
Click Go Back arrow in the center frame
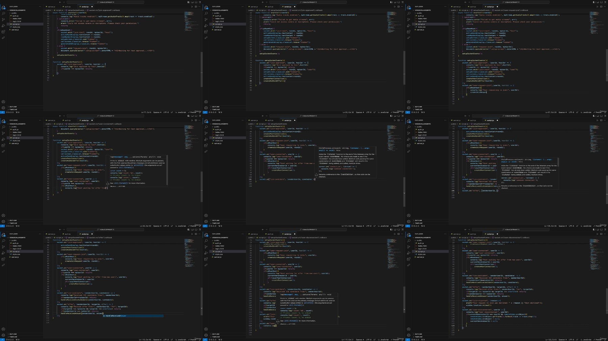coord(263,116)
